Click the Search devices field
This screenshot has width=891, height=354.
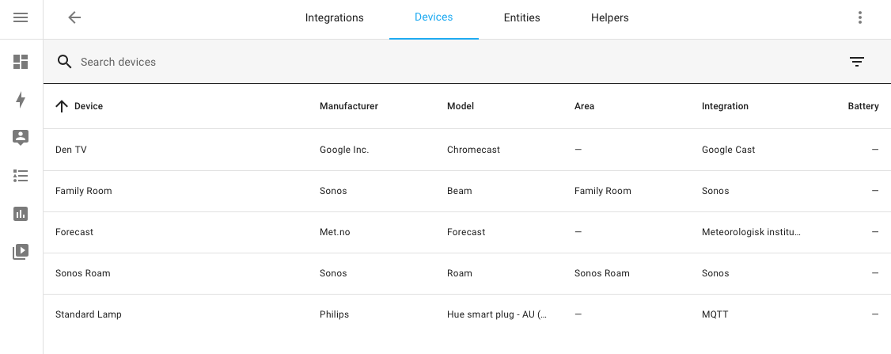(317, 62)
